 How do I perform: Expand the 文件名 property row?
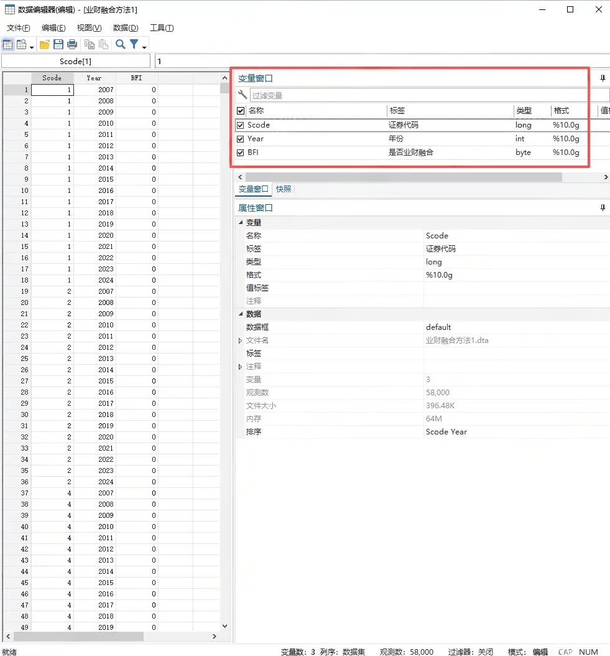(x=241, y=340)
